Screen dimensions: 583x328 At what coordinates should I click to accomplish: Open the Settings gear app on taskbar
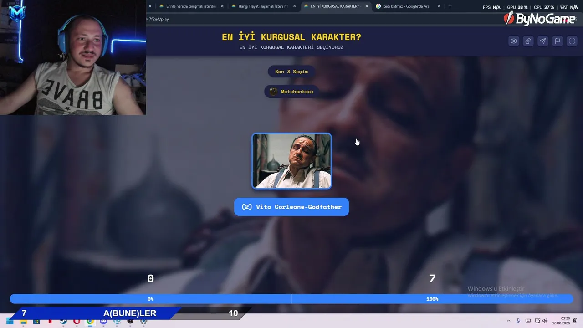[x=143, y=321]
